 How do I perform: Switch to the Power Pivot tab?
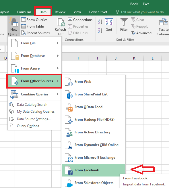[x=98, y=12]
